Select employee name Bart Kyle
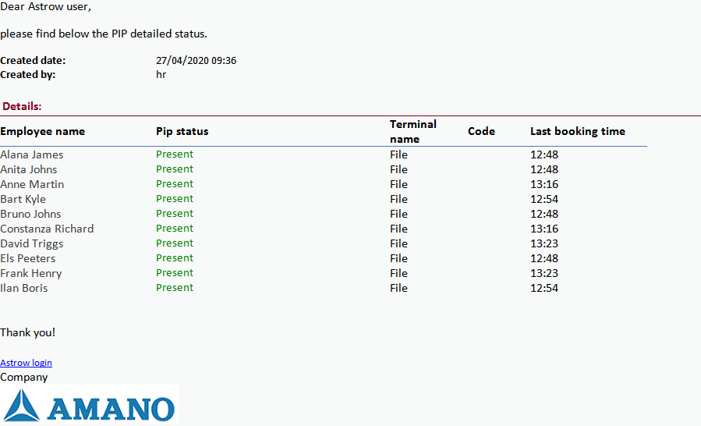The image size is (701, 426). [x=23, y=199]
